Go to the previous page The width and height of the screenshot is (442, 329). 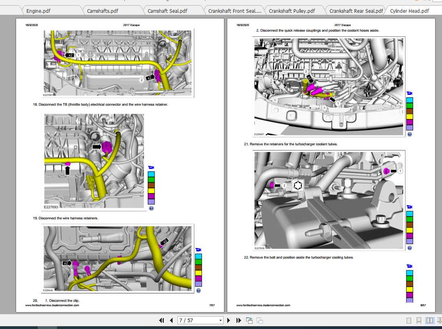[171, 320]
